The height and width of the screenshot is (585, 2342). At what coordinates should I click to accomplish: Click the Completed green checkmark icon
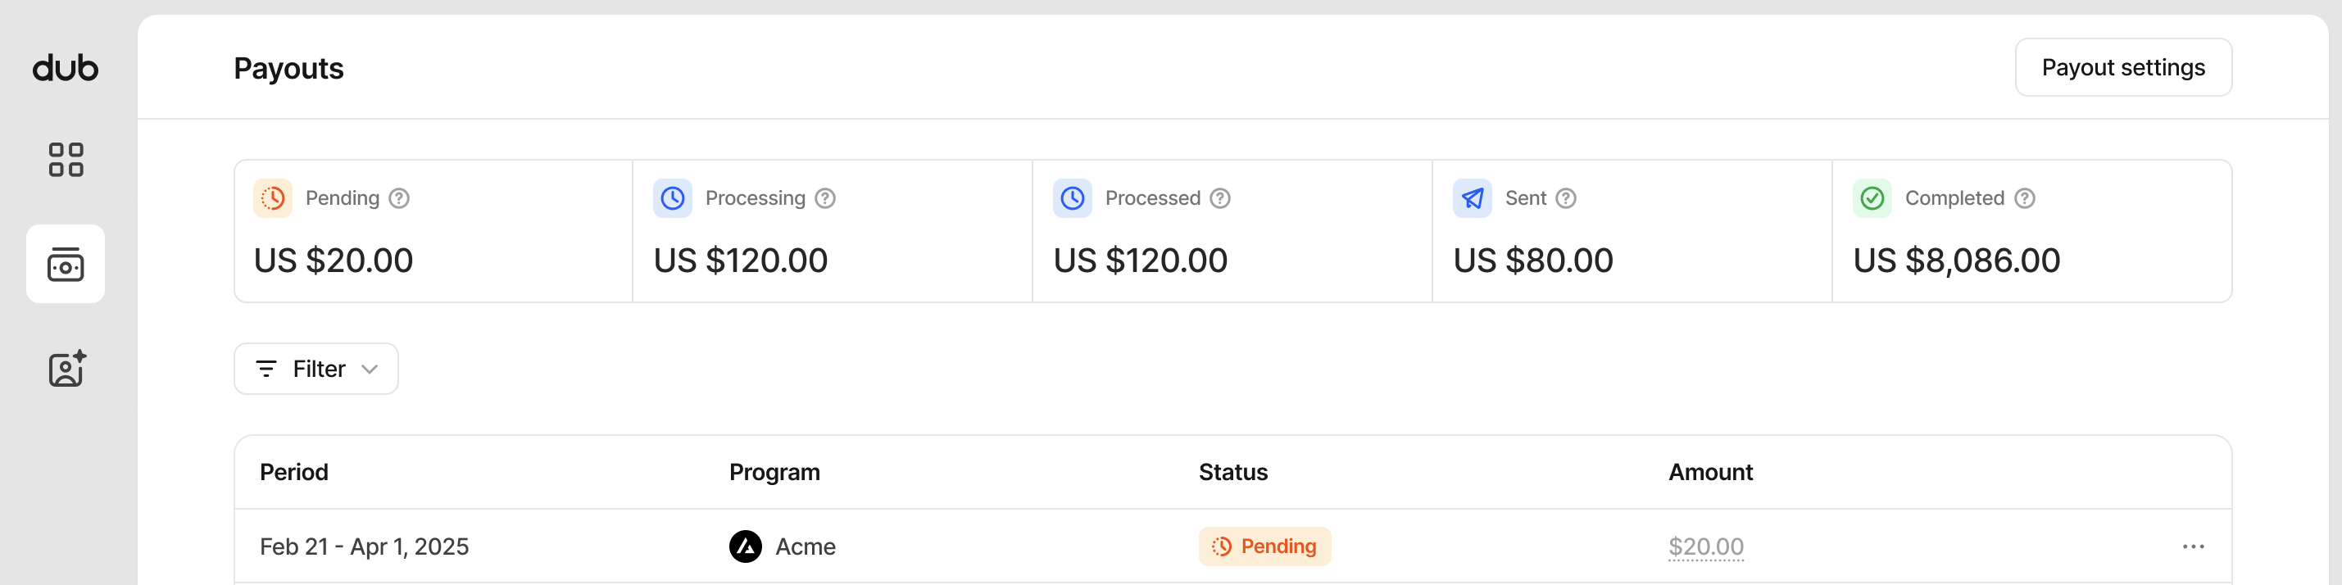tap(1872, 198)
